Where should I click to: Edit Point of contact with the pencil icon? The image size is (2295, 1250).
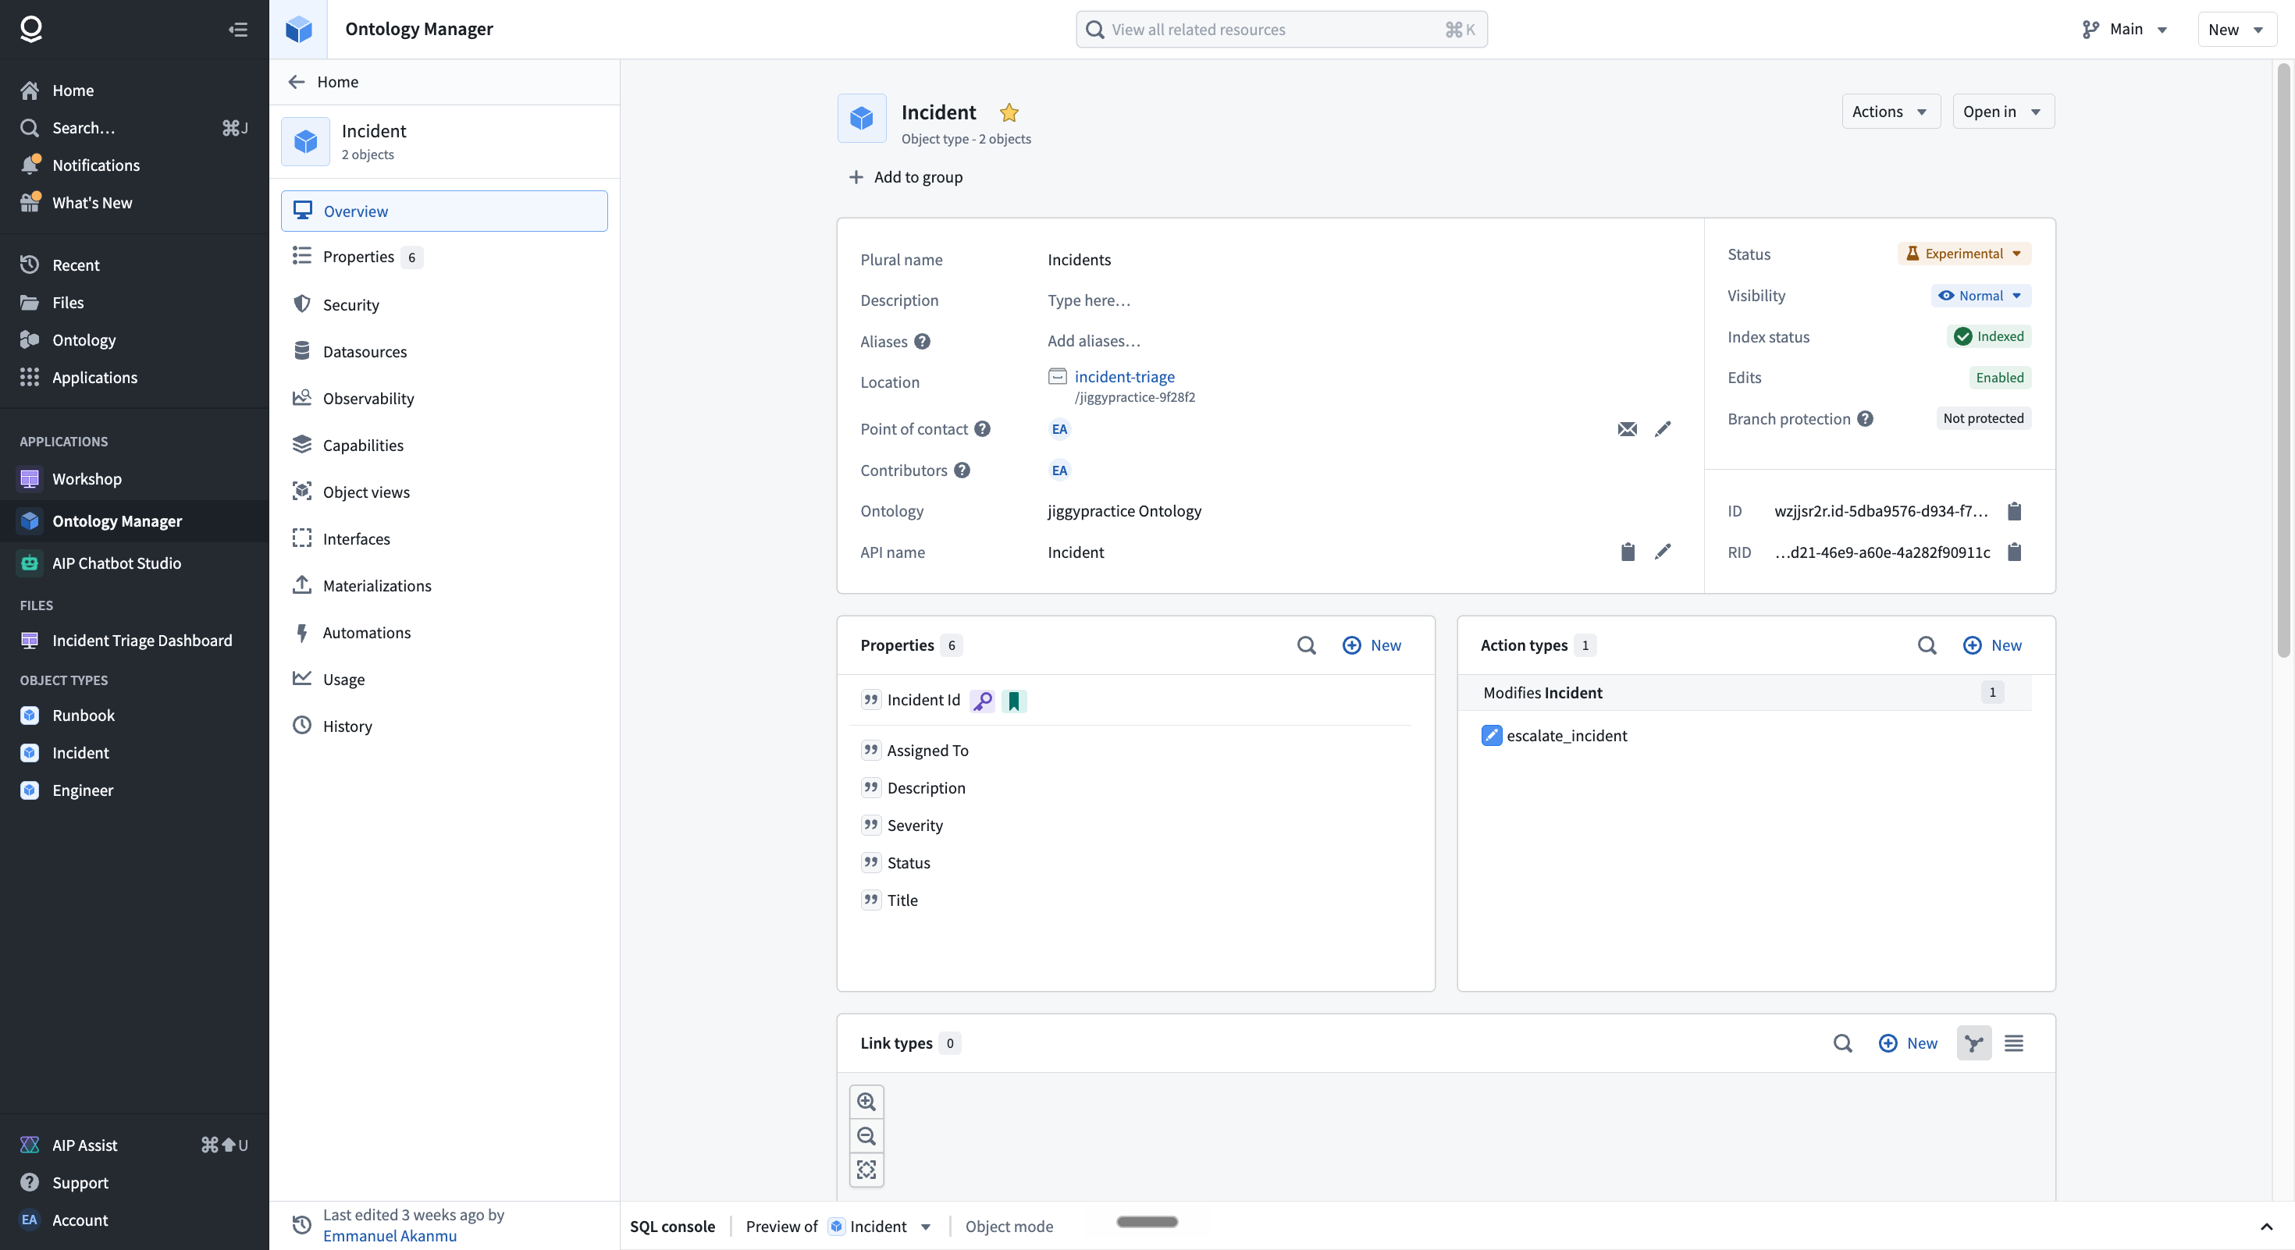[x=1663, y=429]
